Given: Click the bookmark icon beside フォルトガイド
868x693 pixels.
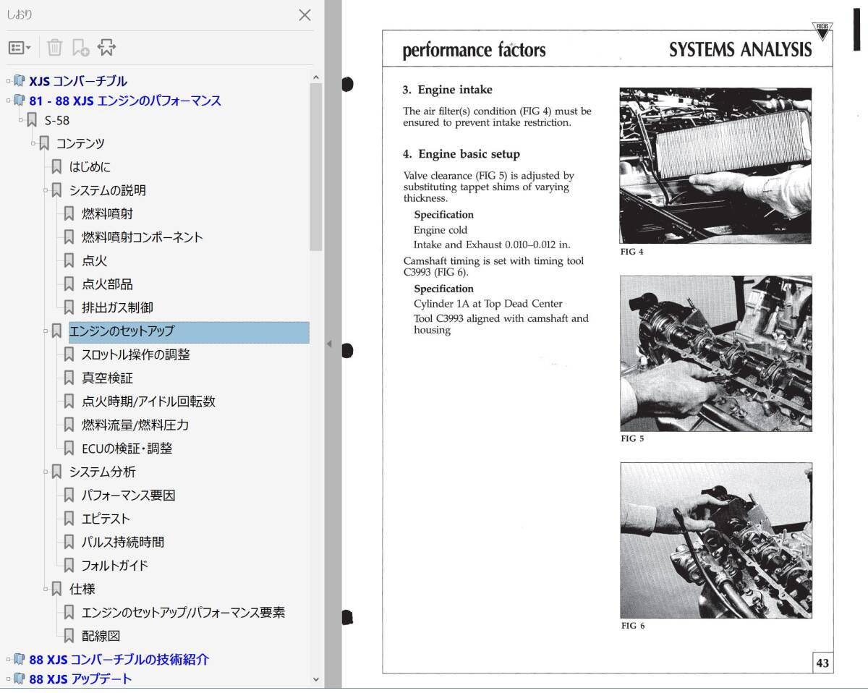Looking at the screenshot, I should tap(69, 566).
